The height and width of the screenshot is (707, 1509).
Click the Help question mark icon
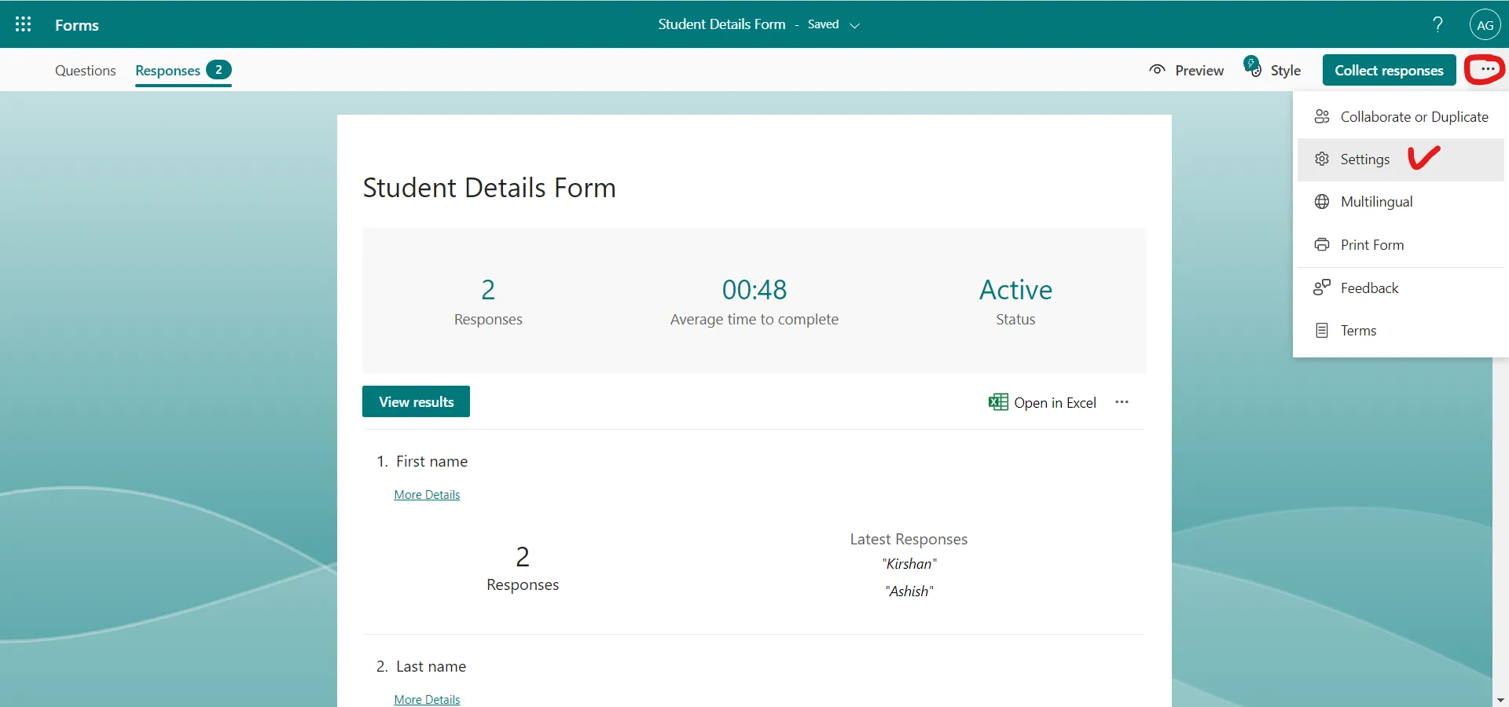tap(1437, 24)
